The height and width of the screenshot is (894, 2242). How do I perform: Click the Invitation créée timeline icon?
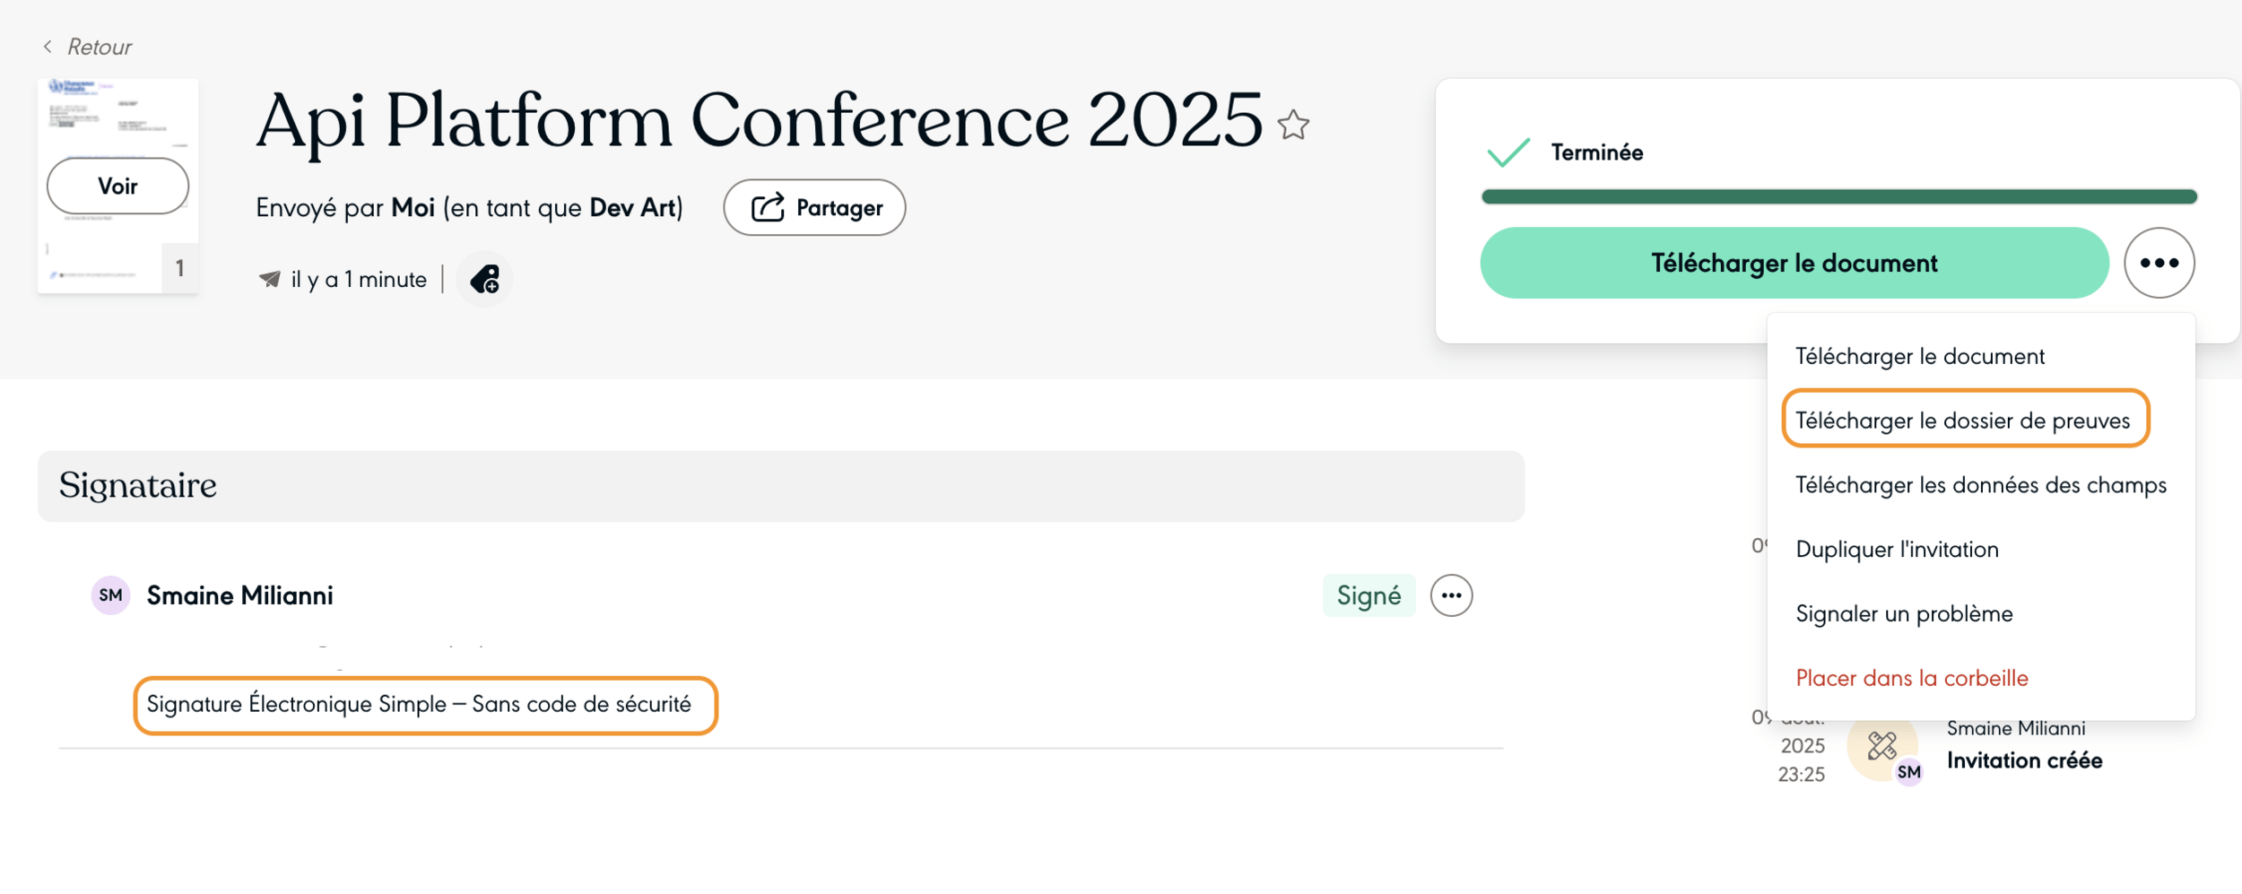click(1881, 746)
